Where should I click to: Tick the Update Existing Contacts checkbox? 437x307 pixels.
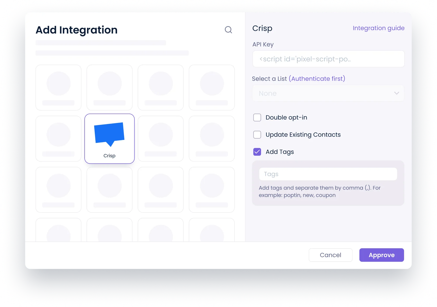point(257,135)
